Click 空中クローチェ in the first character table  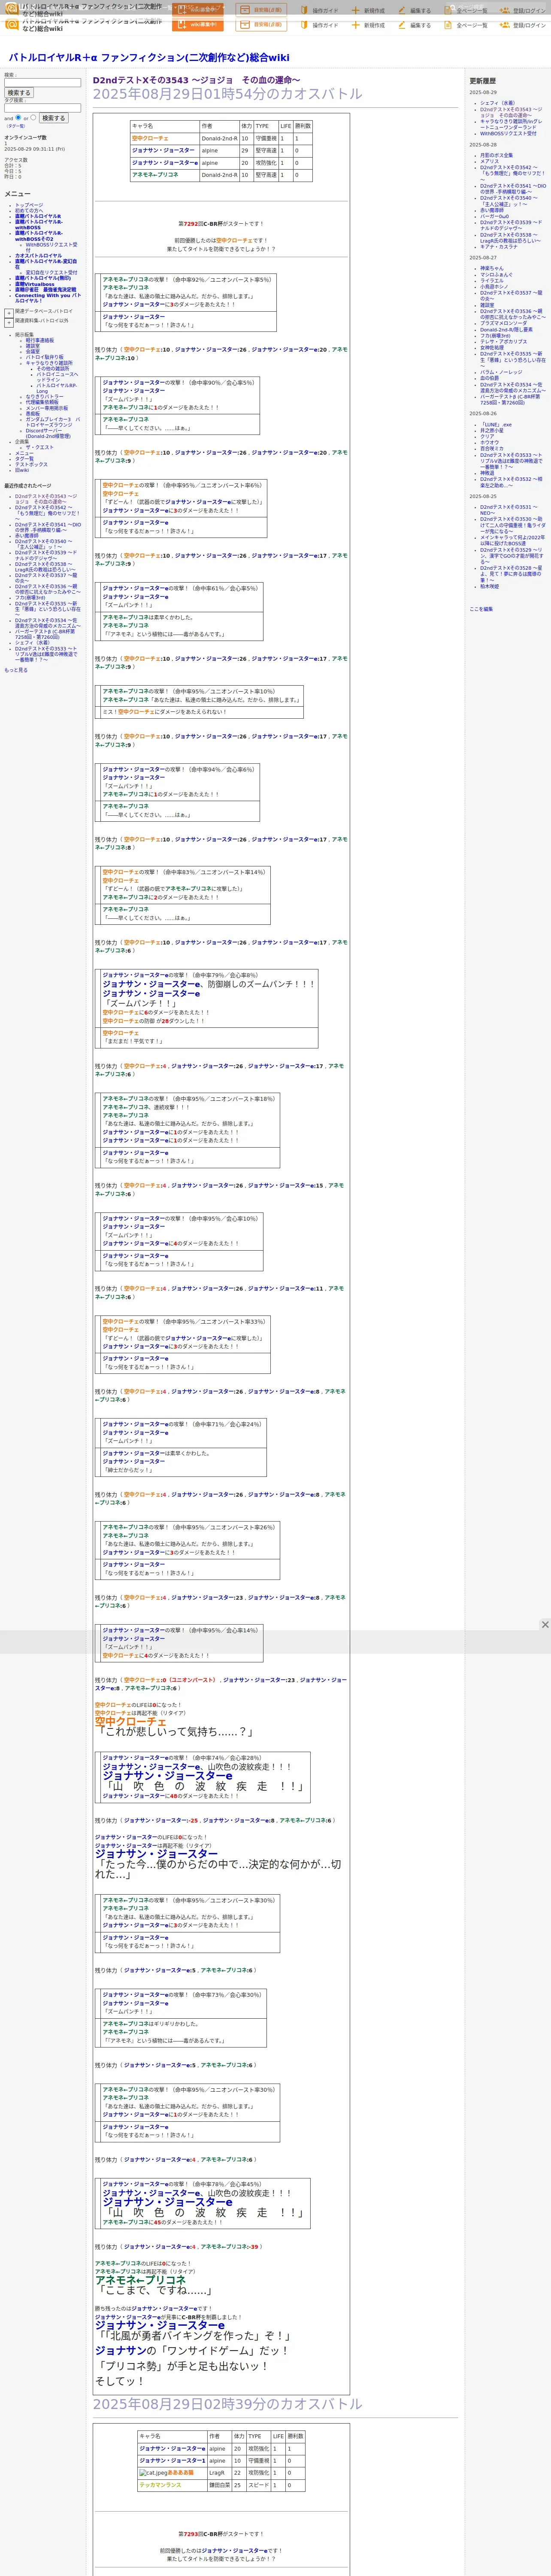click(150, 138)
